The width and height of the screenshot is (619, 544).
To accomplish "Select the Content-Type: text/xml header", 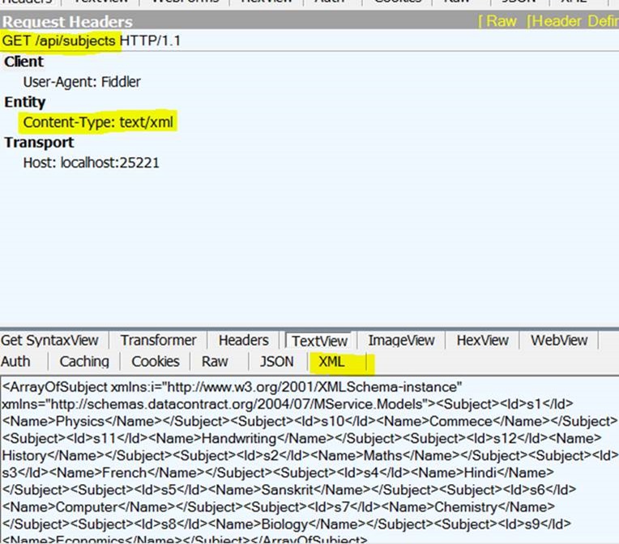I will [98, 122].
